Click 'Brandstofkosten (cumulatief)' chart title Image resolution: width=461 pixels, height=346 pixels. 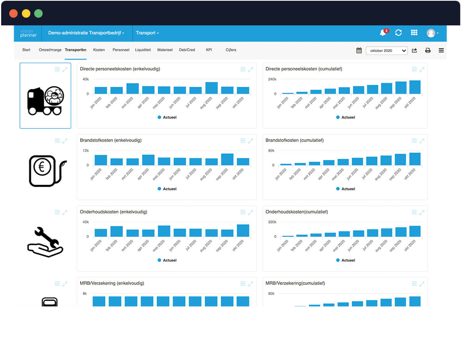click(x=295, y=140)
